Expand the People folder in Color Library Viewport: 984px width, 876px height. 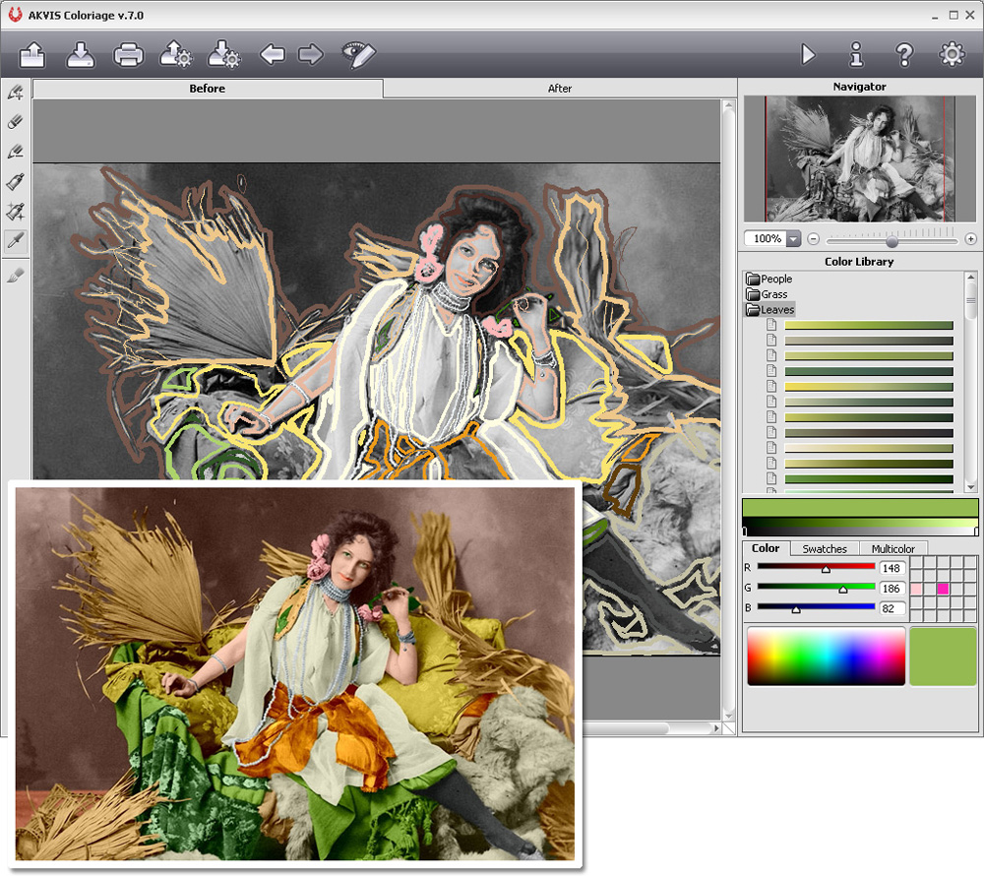(754, 280)
